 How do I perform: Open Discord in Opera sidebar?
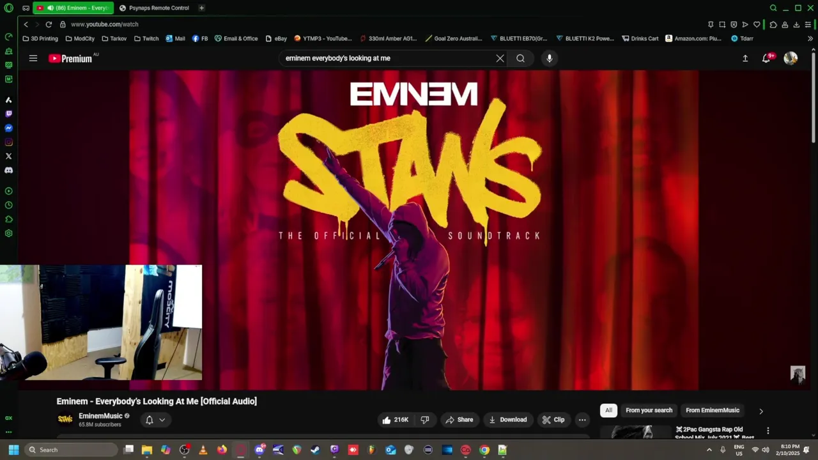point(8,171)
